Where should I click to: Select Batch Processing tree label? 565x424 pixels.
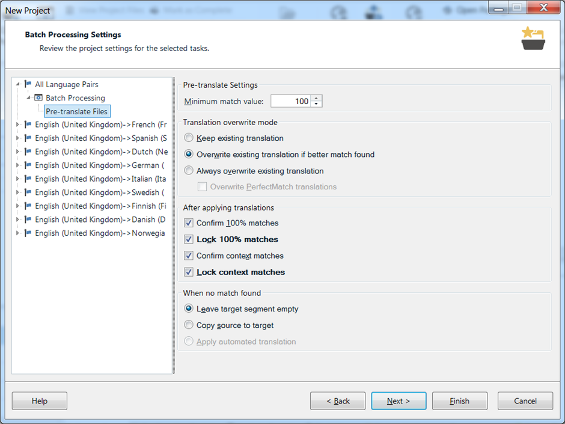pyautogui.click(x=75, y=98)
